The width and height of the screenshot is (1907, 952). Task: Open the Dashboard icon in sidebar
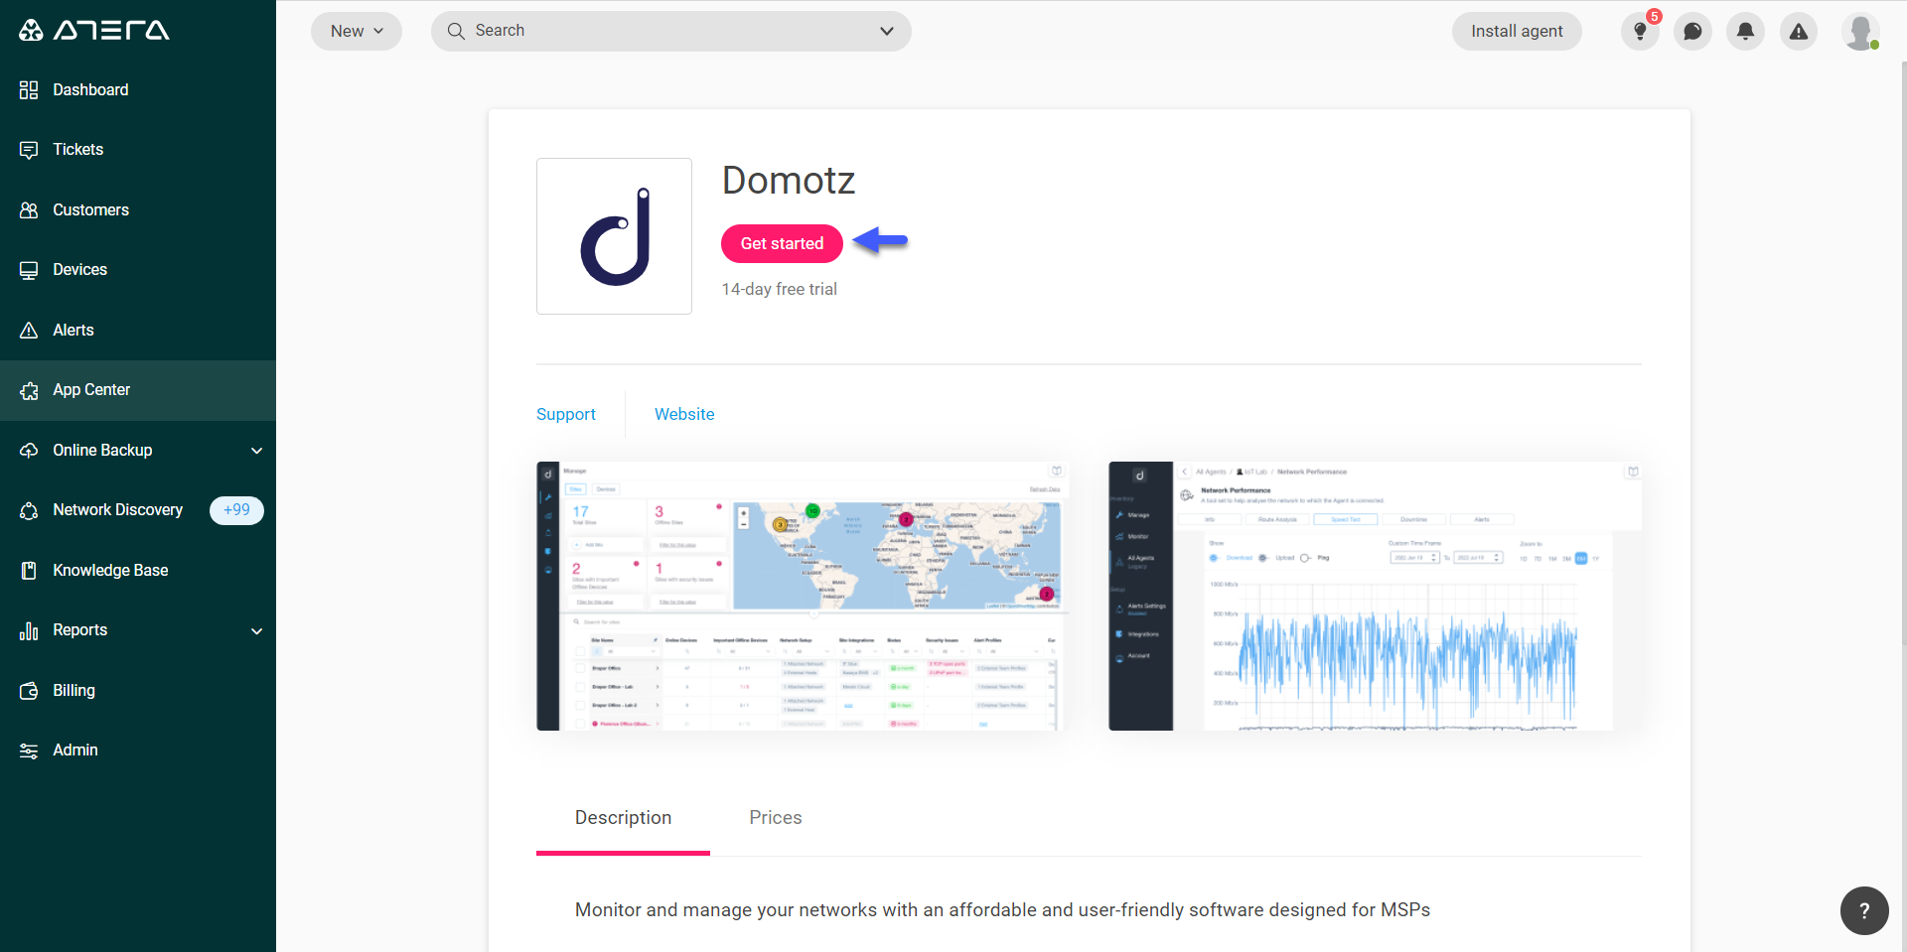pos(29,90)
